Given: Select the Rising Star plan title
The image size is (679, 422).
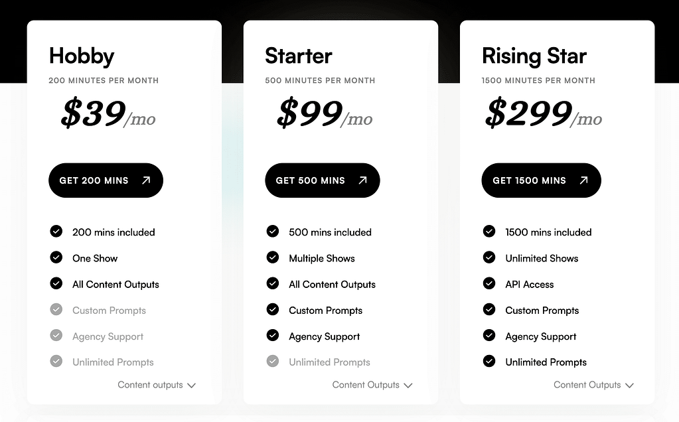Looking at the screenshot, I should coord(534,56).
